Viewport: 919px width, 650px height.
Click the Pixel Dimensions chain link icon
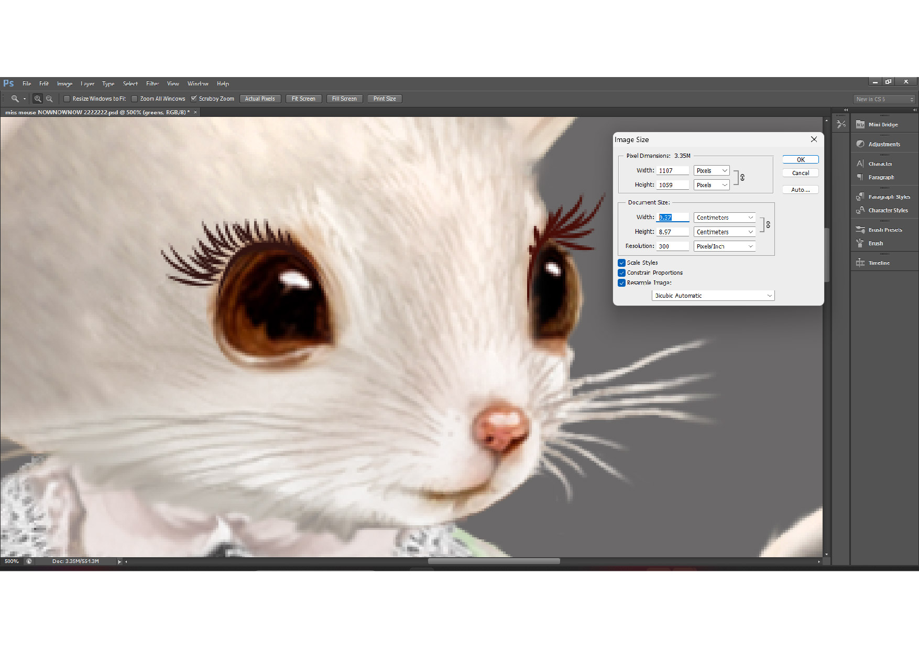click(742, 178)
